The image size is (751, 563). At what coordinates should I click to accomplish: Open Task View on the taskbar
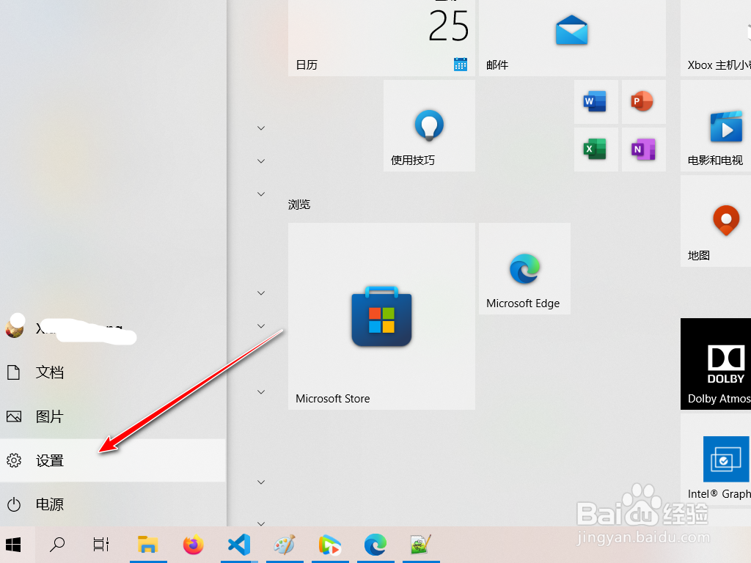click(x=101, y=545)
